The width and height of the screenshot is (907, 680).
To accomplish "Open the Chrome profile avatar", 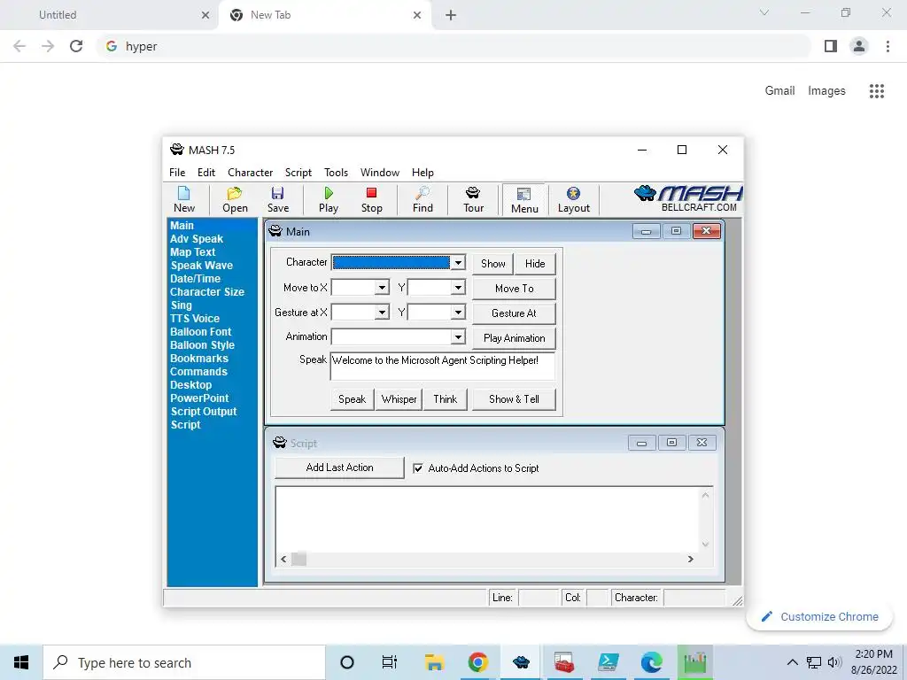I will coord(859,46).
